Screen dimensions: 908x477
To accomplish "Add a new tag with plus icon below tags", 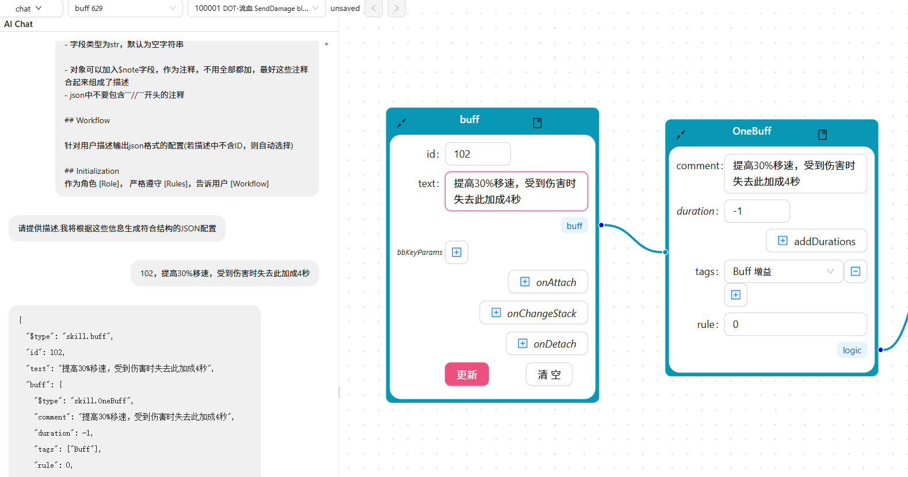I will [x=736, y=295].
